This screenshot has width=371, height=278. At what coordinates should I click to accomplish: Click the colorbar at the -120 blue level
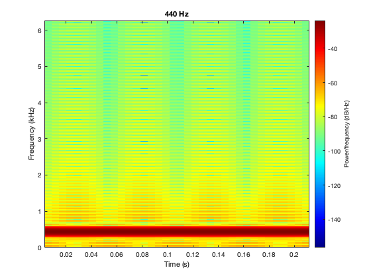coord(320,186)
